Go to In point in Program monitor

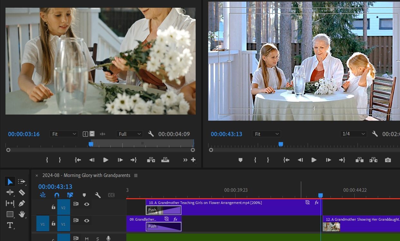[286, 160]
